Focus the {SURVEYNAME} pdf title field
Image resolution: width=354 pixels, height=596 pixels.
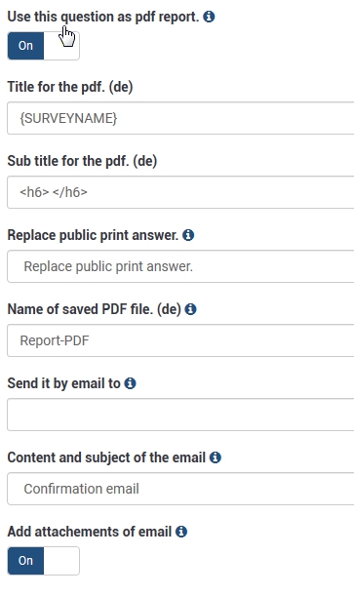pos(180,118)
